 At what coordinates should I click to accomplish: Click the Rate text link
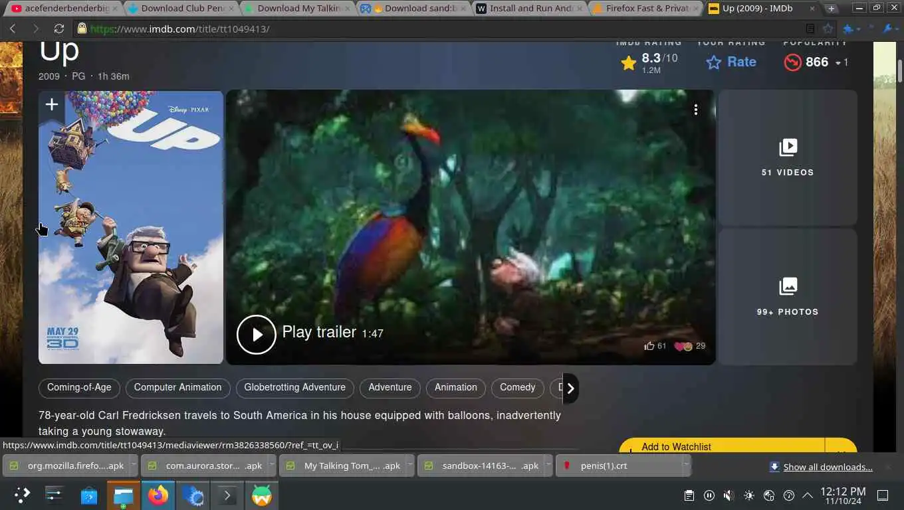(x=742, y=62)
